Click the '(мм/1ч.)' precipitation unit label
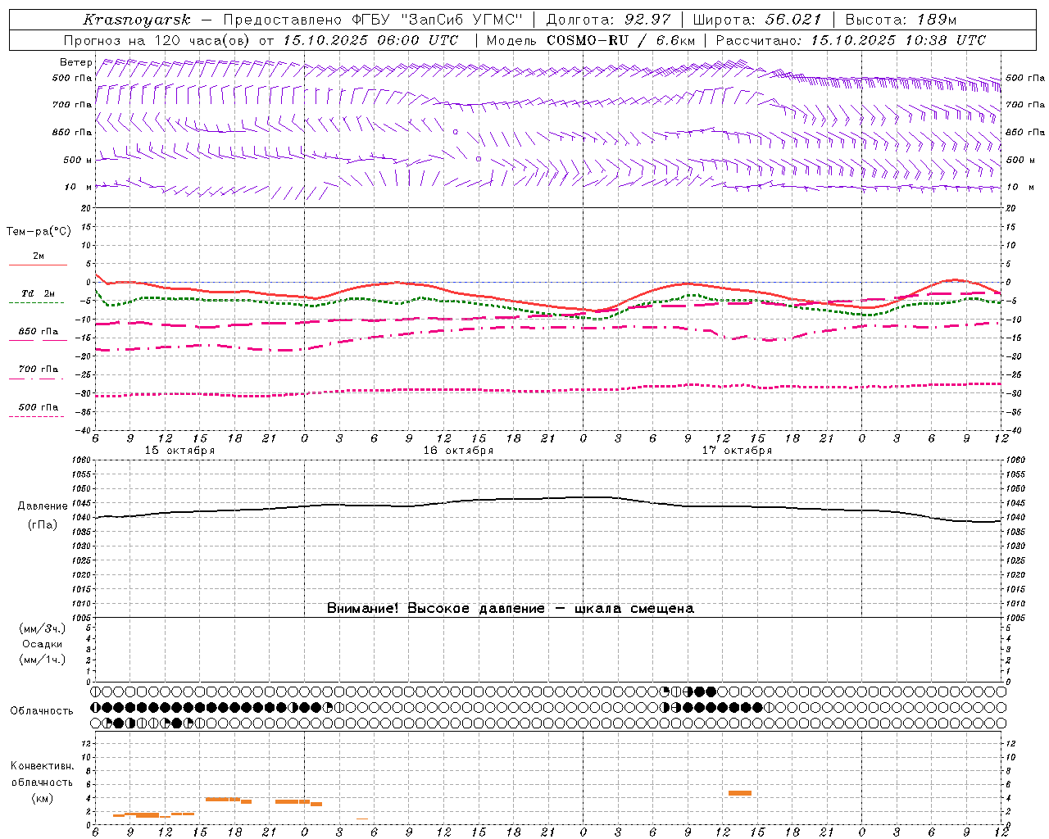1049x839 pixels. click(42, 660)
